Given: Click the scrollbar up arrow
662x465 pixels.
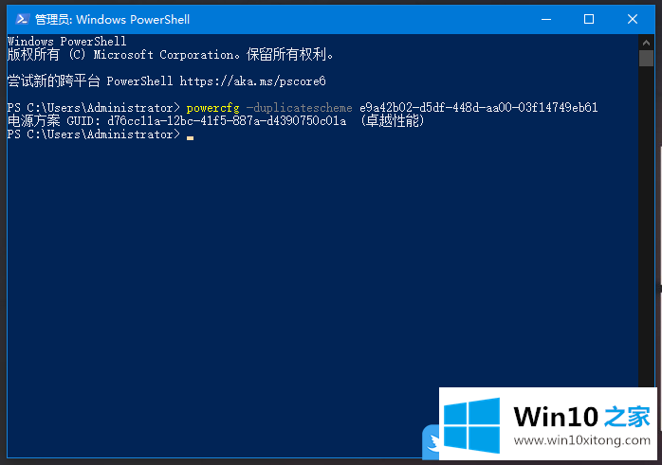Looking at the screenshot, I should (x=646, y=43).
